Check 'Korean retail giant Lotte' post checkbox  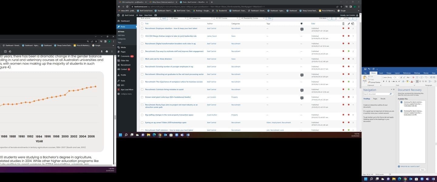click(x=142, y=97)
